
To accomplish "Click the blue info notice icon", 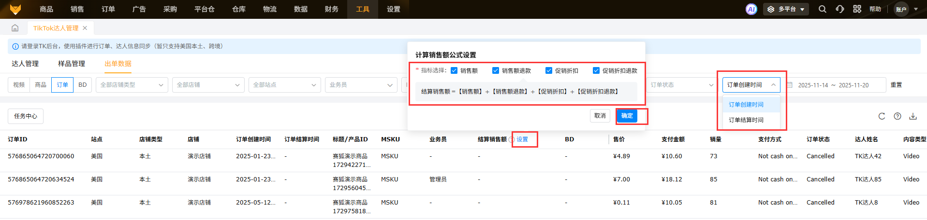I will pos(15,46).
